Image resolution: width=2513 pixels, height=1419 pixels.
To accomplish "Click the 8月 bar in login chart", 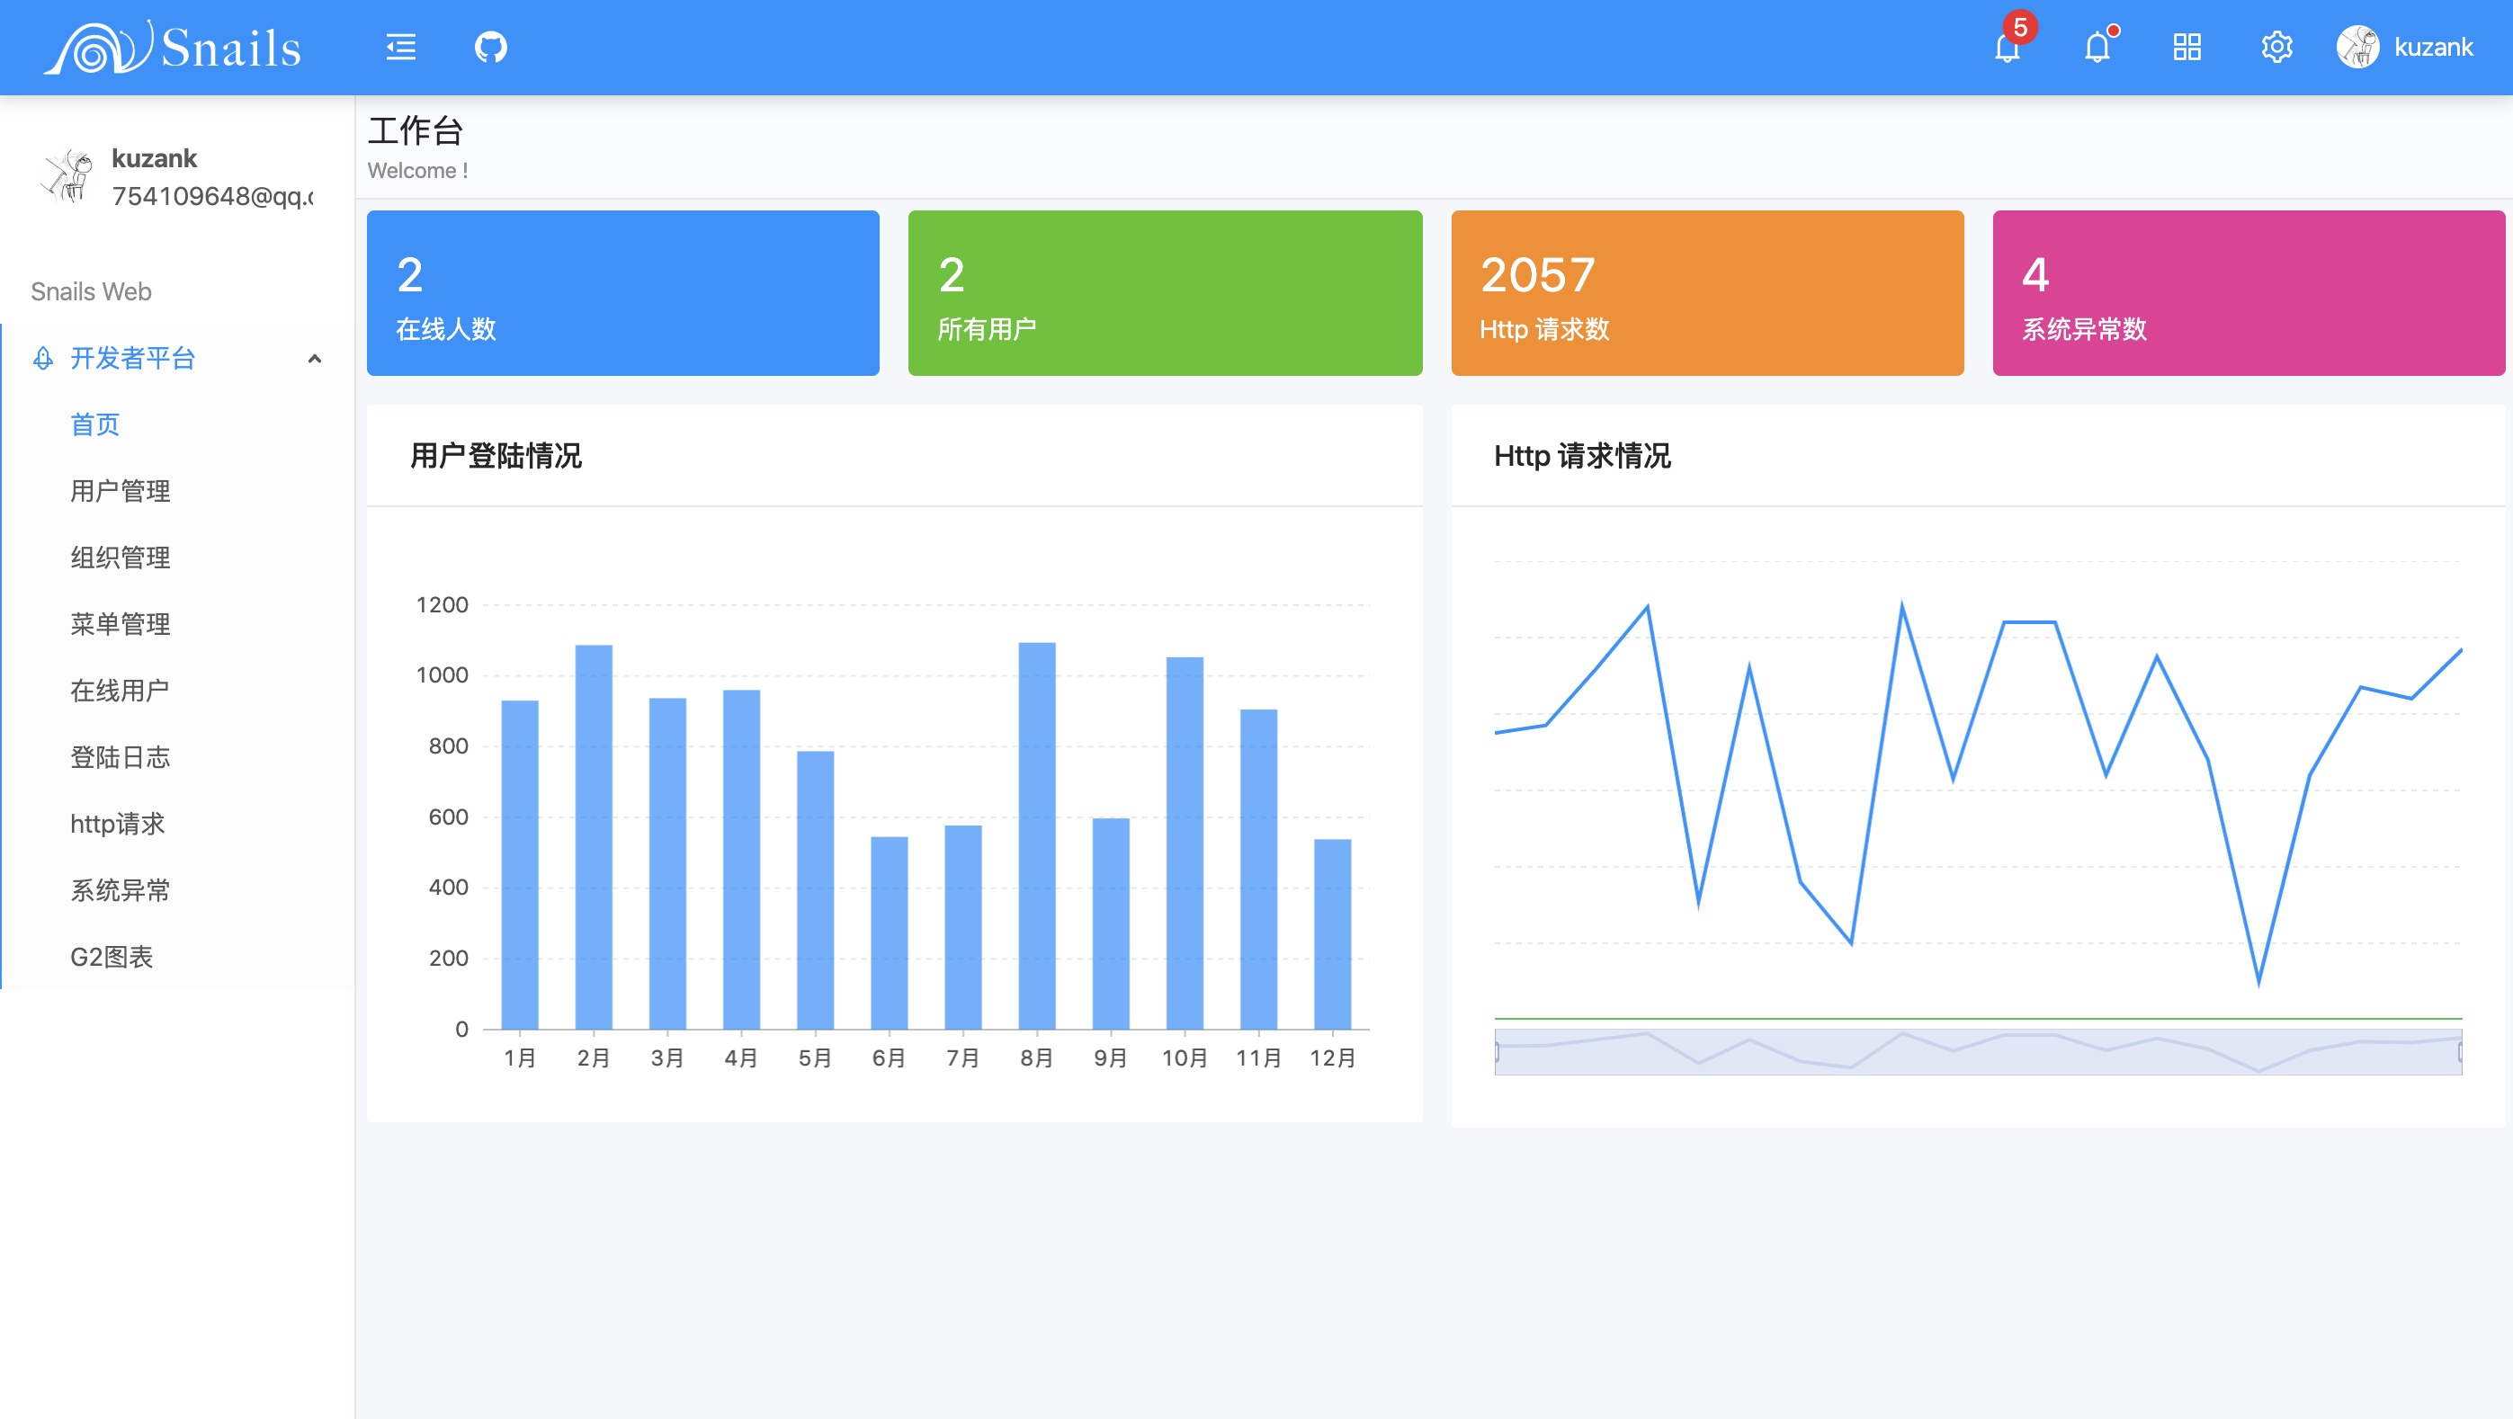I will (1036, 834).
